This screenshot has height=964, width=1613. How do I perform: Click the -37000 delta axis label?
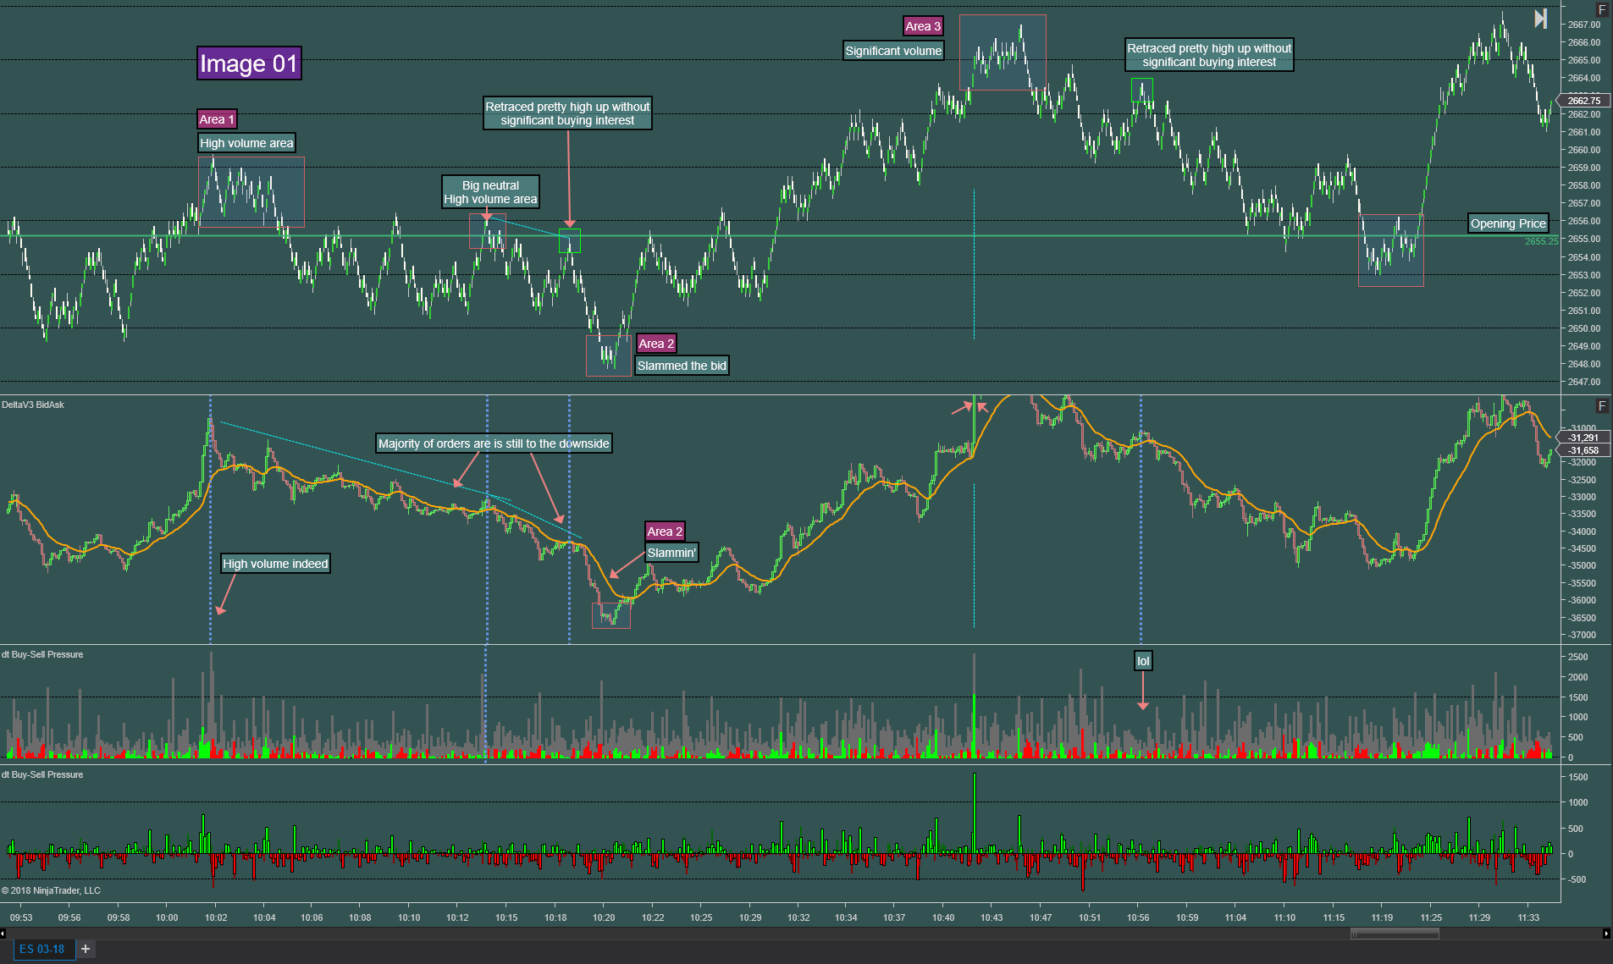click(1582, 635)
